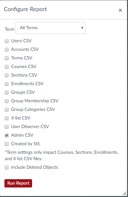This screenshot has width=128, height=197.
Task: Check the Accounts CSV option
Action: [x=7, y=50]
